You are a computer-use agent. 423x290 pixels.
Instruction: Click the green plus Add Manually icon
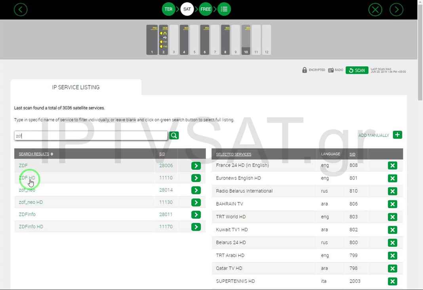[397, 135]
